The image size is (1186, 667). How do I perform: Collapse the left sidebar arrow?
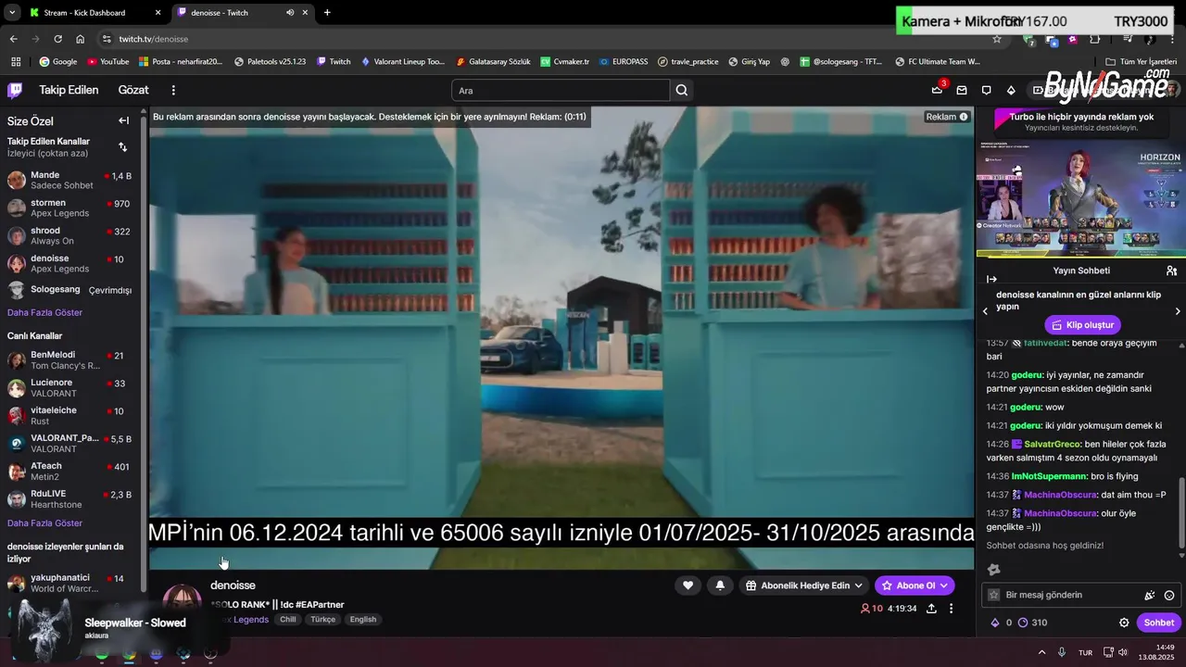(123, 120)
